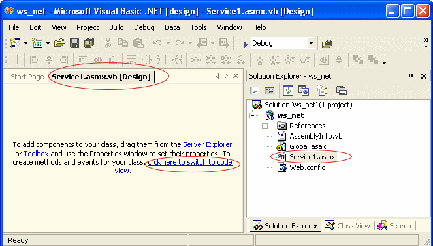Screen dimensions: 433x246
Task: Click Center Horizontally layout icon
Action: pos(324,59)
